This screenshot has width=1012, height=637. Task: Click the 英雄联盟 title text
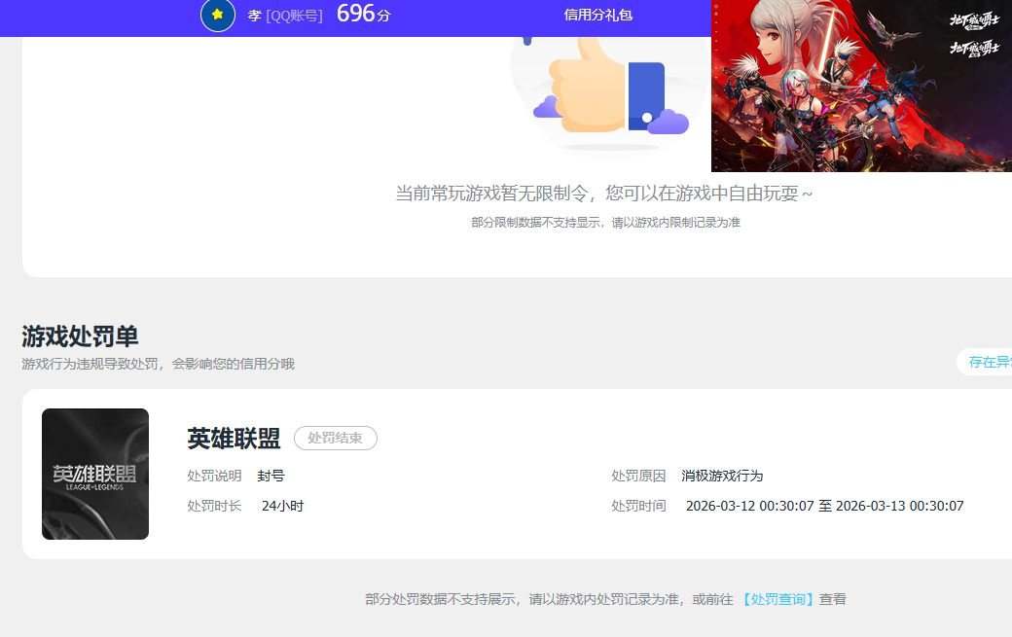(x=234, y=439)
